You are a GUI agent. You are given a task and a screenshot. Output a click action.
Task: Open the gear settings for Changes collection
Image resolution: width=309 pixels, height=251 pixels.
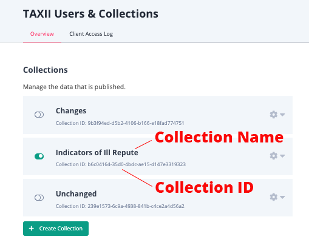[x=273, y=115]
